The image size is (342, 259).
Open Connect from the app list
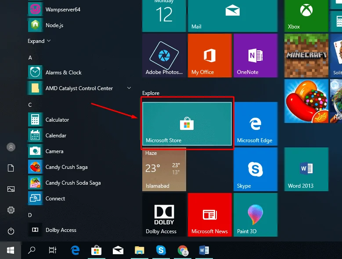(x=79, y=198)
